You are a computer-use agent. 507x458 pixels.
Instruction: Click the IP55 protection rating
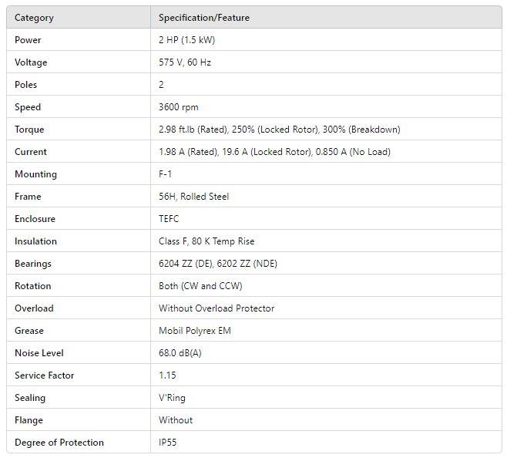point(169,443)
